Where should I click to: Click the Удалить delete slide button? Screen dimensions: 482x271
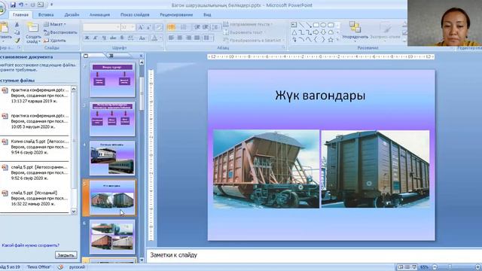click(x=55, y=40)
